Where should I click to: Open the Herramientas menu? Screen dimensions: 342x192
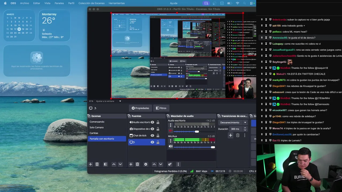(116, 3)
